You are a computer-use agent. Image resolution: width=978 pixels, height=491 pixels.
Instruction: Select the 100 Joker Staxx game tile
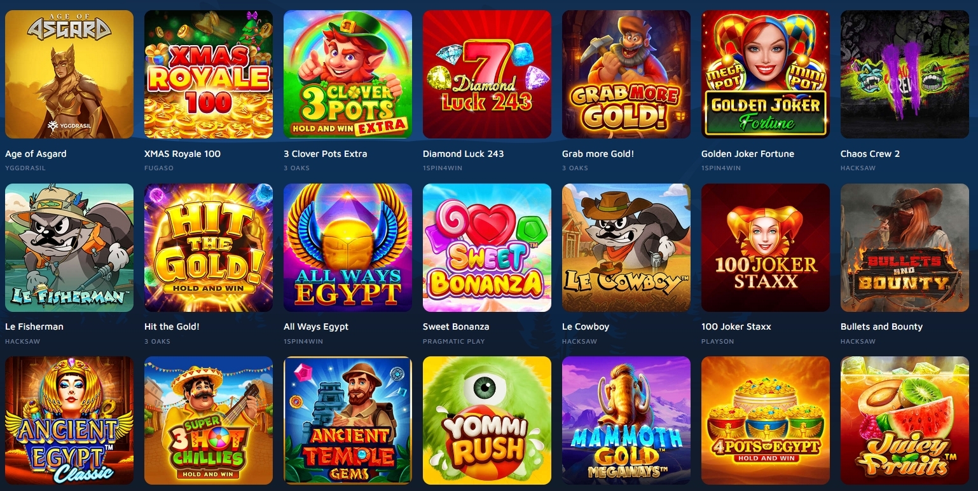766,248
